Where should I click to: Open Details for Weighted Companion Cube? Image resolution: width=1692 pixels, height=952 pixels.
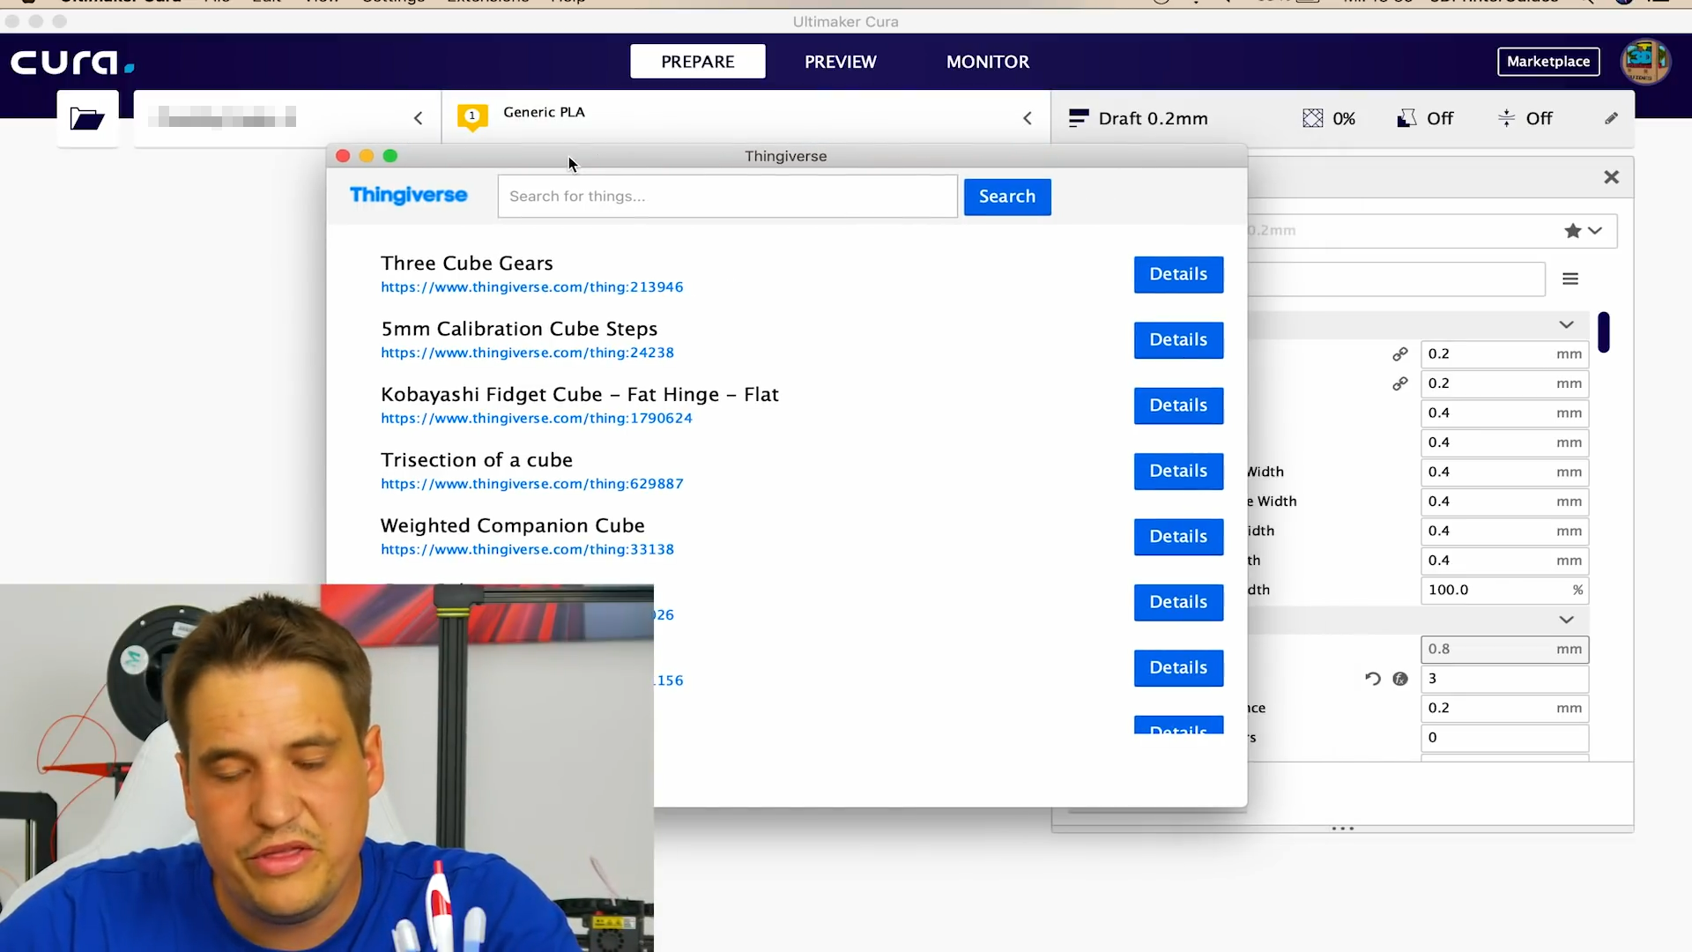(x=1178, y=537)
